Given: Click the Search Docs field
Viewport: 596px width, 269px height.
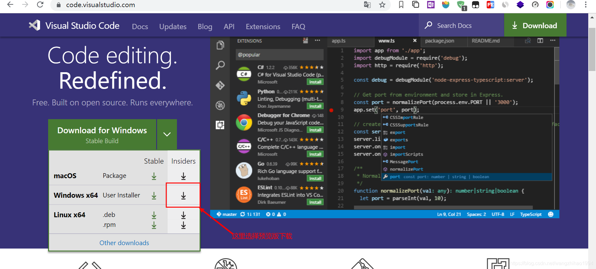Looking at the screenshot, I should tap(461, 25).
